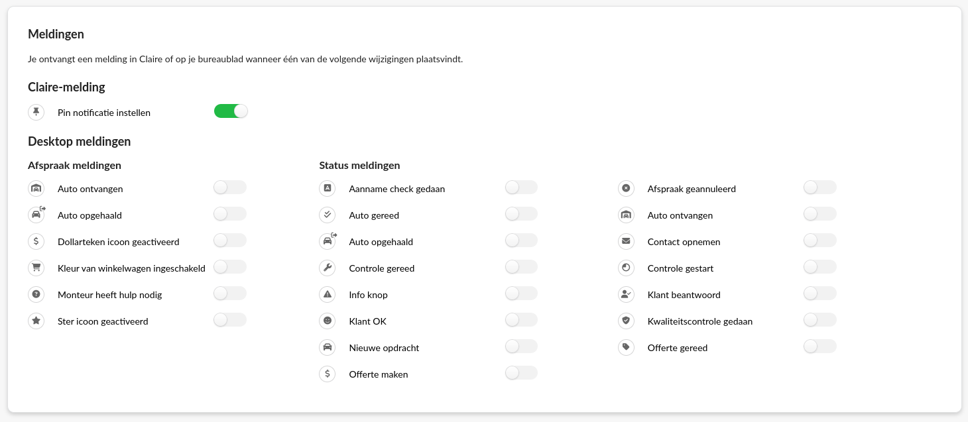This screenshot has height=422, width=968.
Task: Click the wrench icon next to Controle gereed
Action: 327,268
